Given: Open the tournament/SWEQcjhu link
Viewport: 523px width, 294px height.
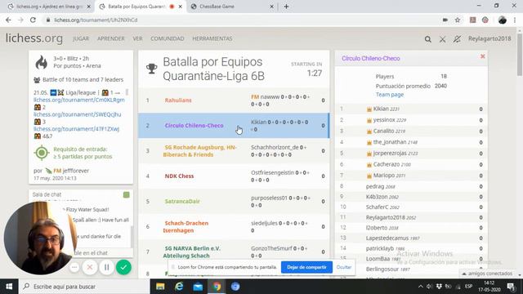Looking at the screenshot, I should (x=78, y=114).
